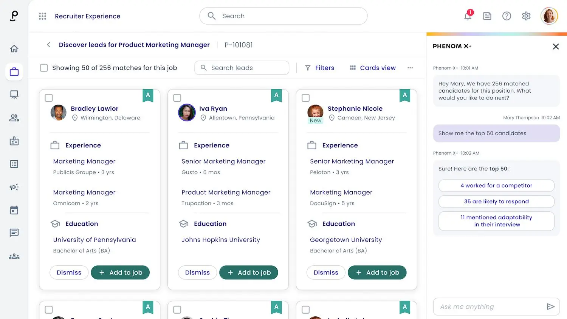Open the app launcher grid icon
This screenshot has width=567, height=319.
pyautogui.click(x=42, y=16)
